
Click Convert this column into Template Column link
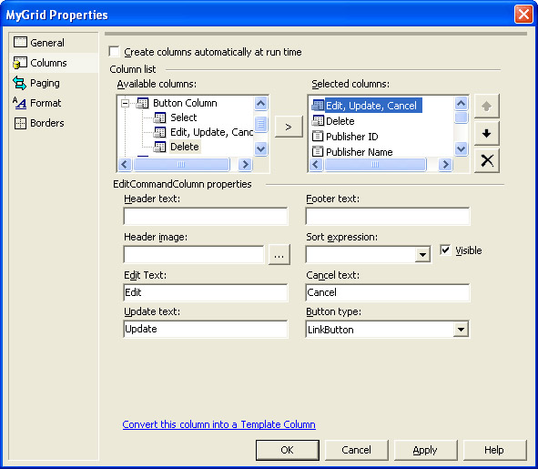(218, 424)
